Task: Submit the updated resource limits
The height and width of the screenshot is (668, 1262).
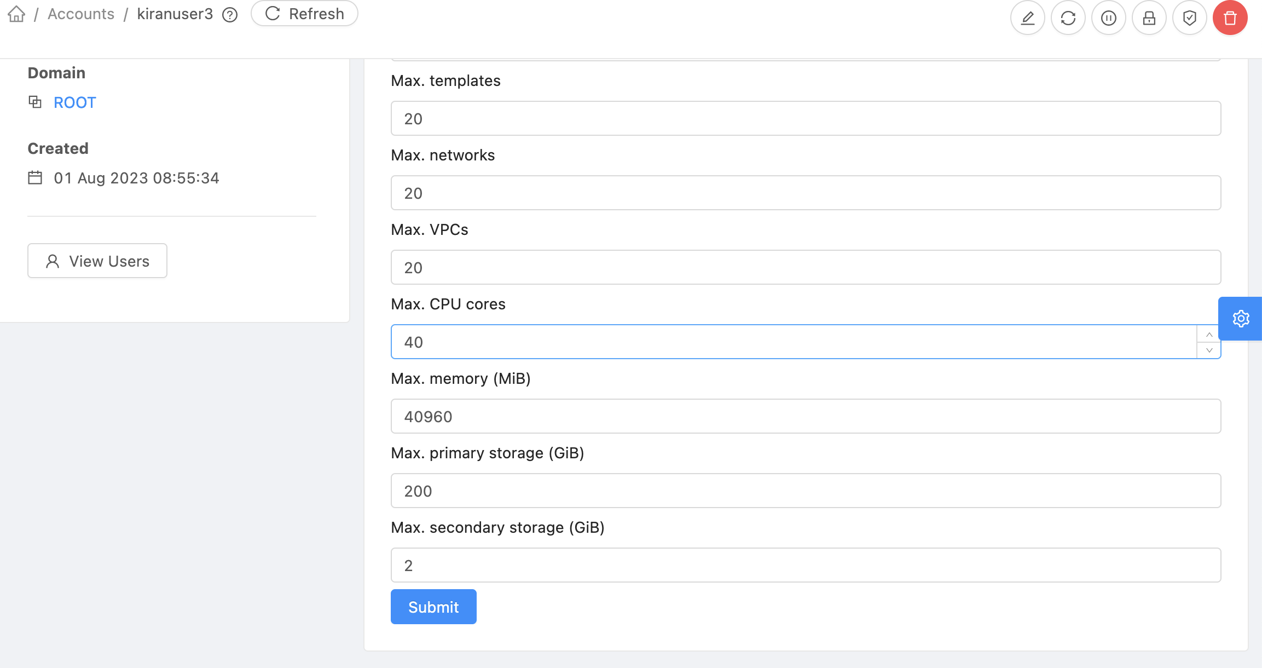Action: click(x=433, y=606)
